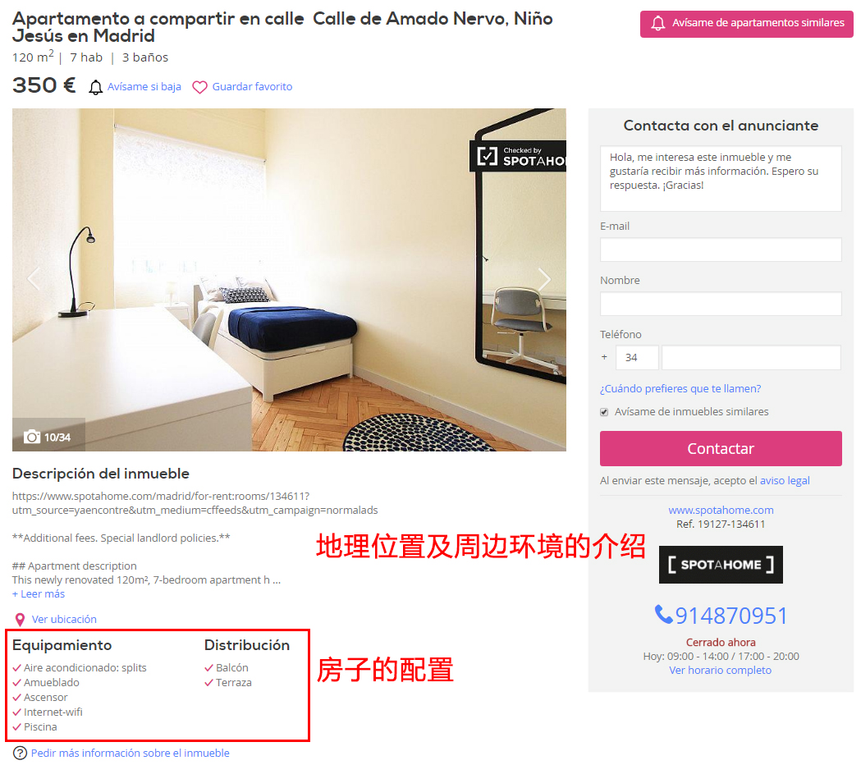Click the country code field showing 34
The image size is (861, 765).
[637, 358]
